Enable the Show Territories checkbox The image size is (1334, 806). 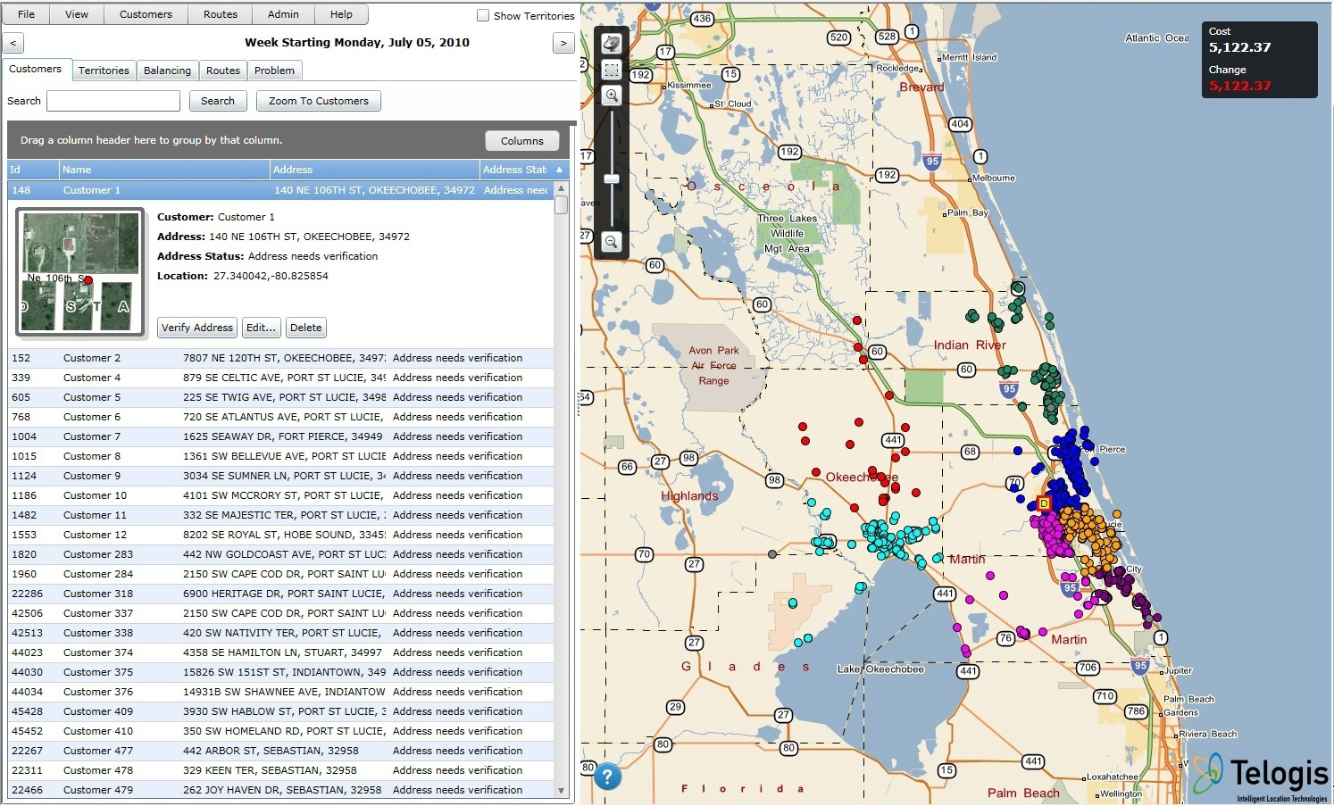pyautogui.click(x=483, y=15)
